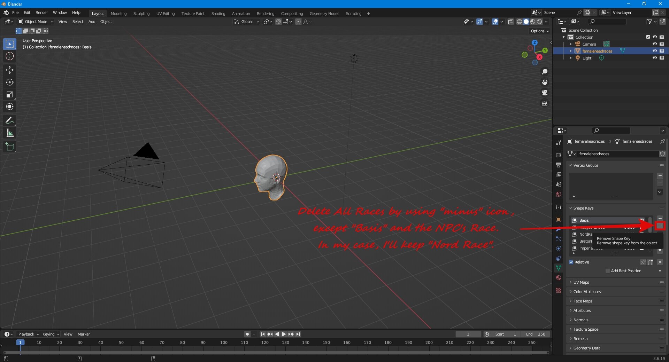Click the Marker menu in timeline
This screenshot has height=362, width=669.
point(84,334)
